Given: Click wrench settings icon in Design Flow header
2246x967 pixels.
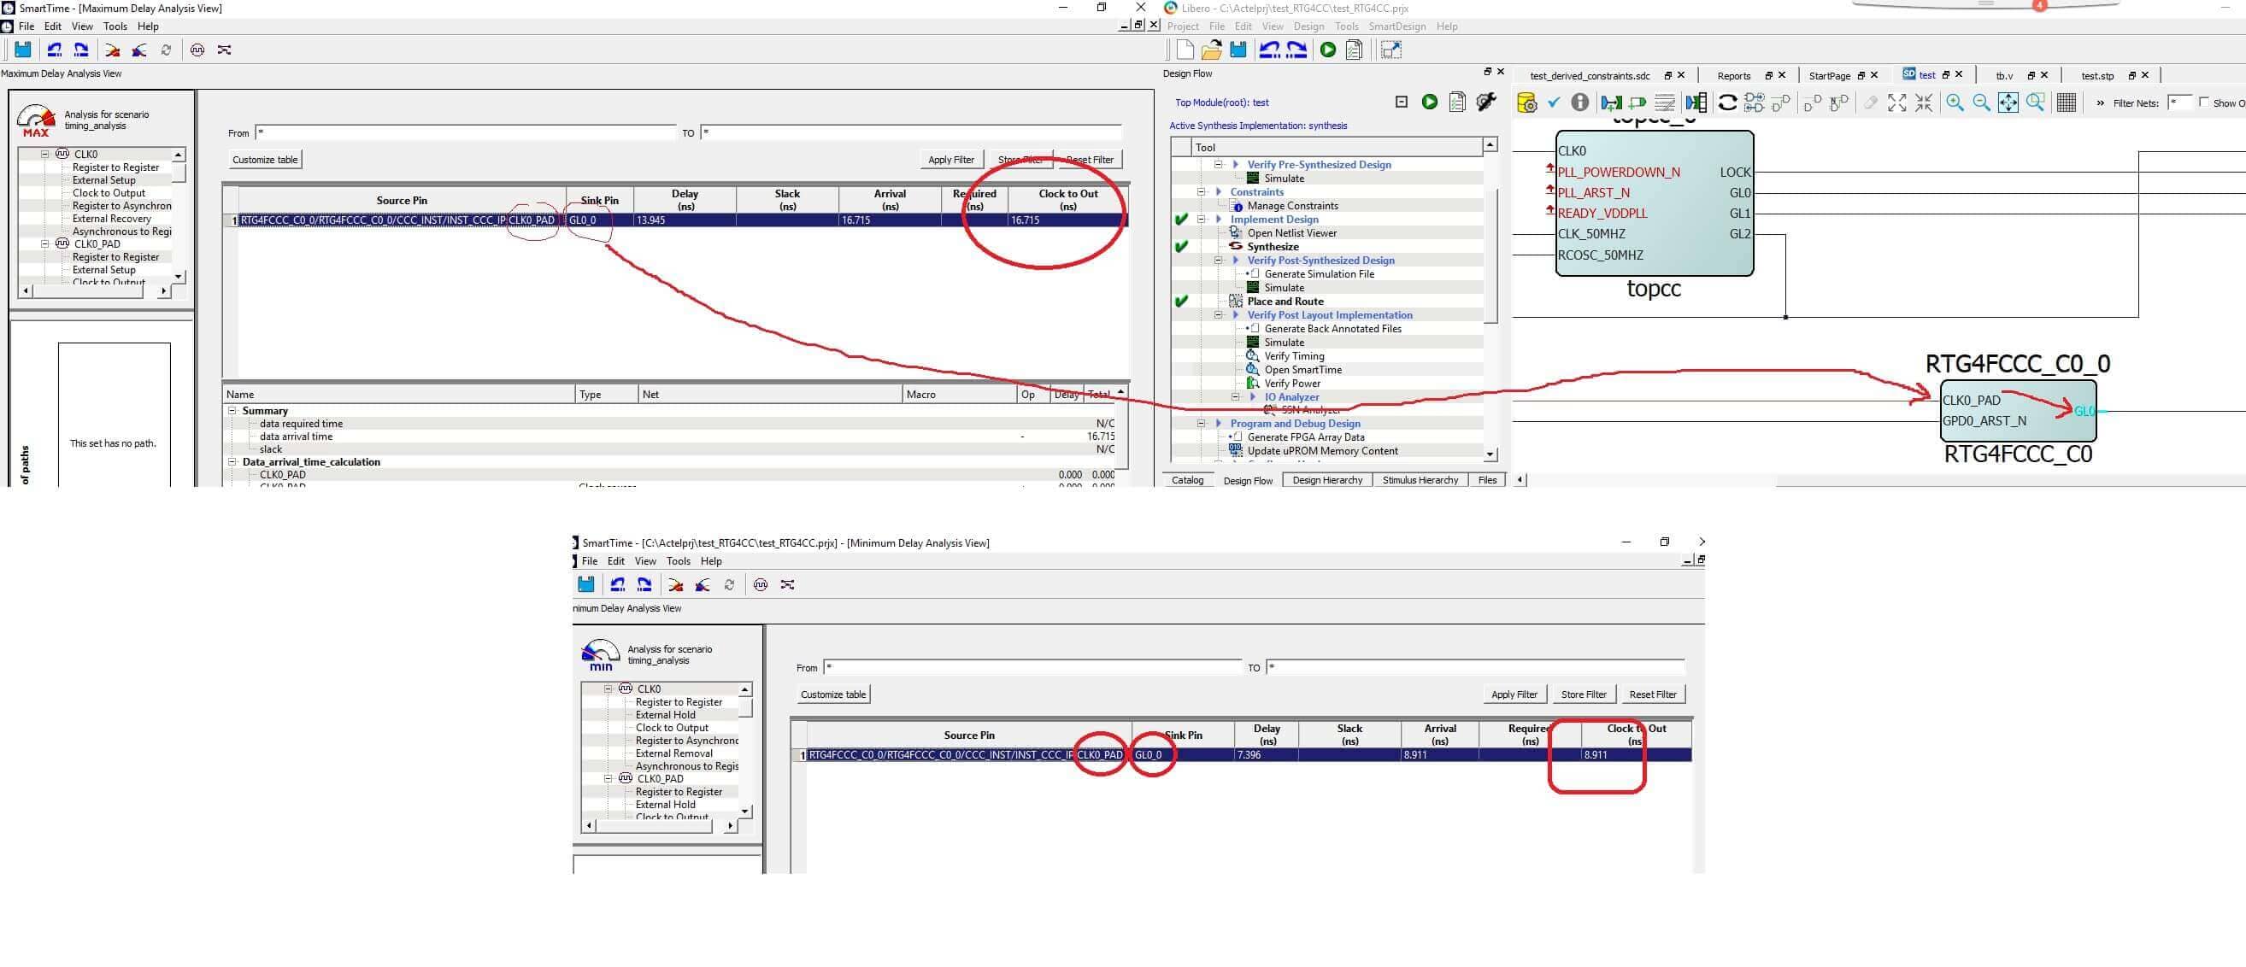Looking at the screenshot, I should 1485,102.
